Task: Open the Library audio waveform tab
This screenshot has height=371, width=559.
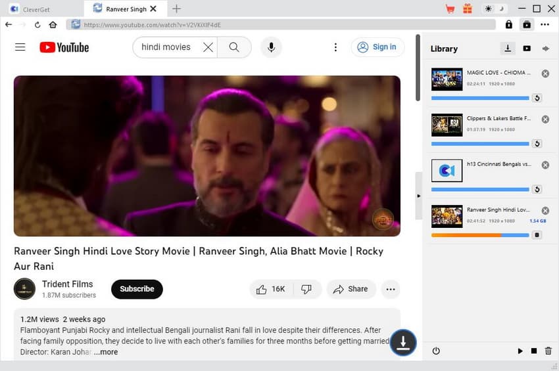Action: (x=545, y=49)
